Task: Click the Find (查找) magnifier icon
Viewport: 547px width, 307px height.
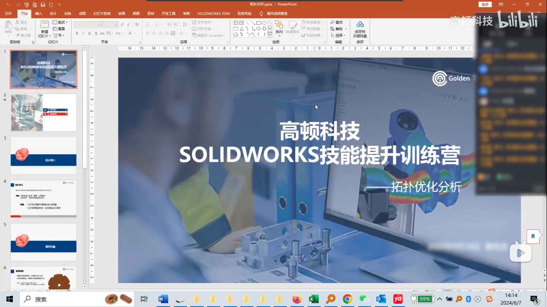Action: 332,22
